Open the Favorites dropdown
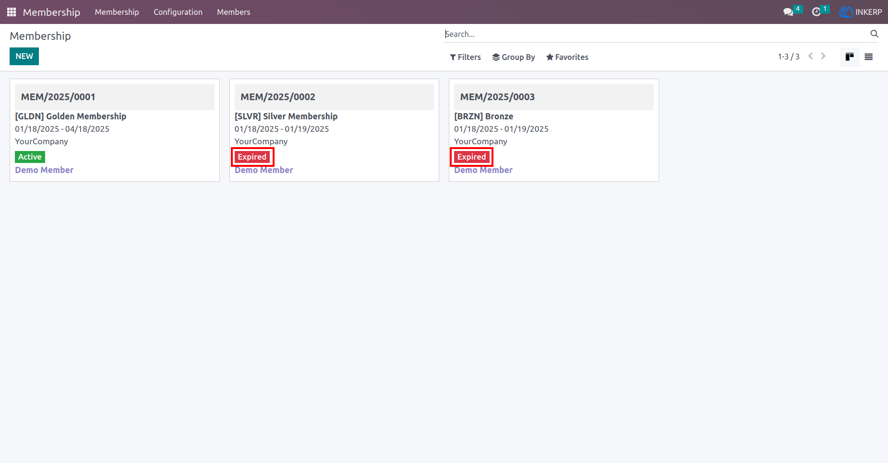Screen dimensions: 888x463 pyautogui.click(x=567, y=57)
